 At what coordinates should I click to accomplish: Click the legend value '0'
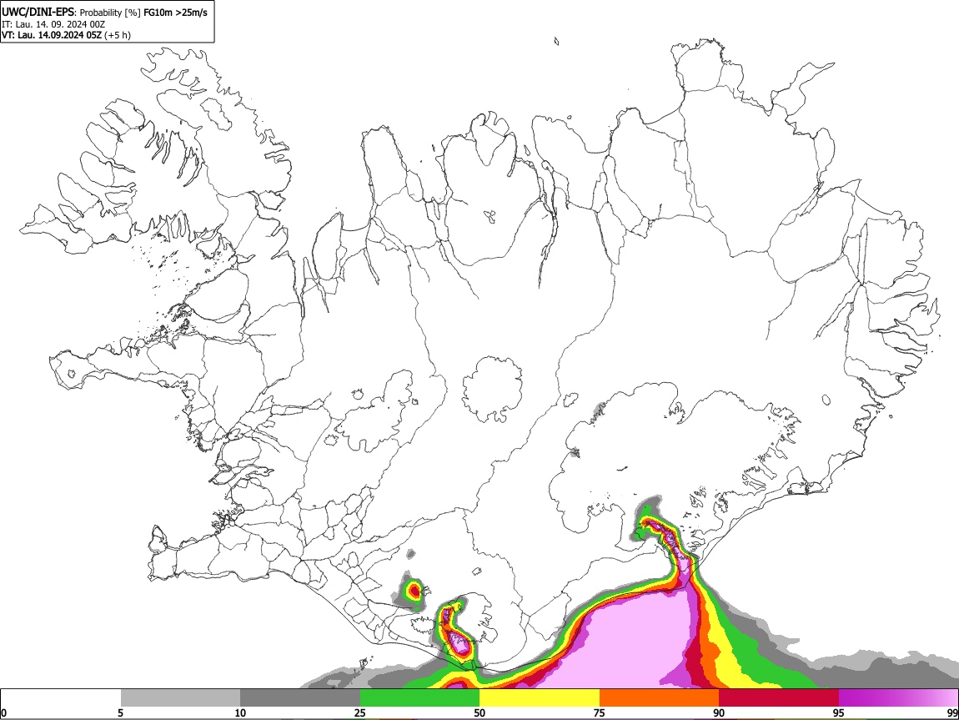[3, 712]
